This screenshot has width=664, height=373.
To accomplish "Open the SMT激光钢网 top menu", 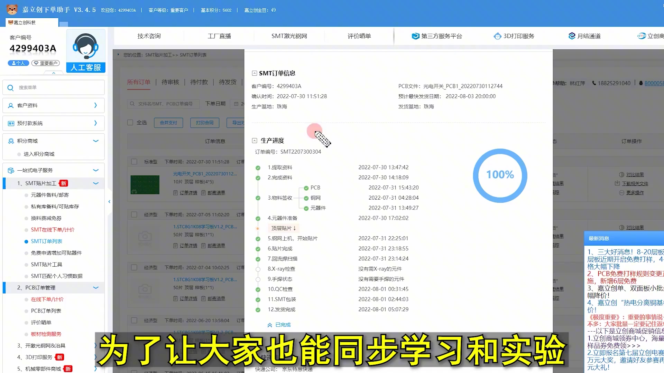I will point(289,36).
